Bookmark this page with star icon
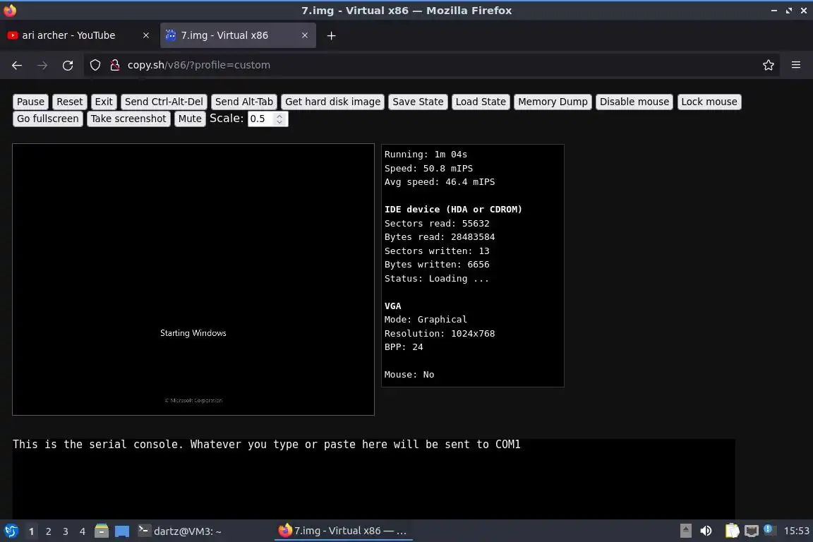The width and height of the screenshot is (813, 542). tap(768, 65)
